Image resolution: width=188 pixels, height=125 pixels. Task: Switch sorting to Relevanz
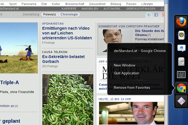tap(50, 14)
